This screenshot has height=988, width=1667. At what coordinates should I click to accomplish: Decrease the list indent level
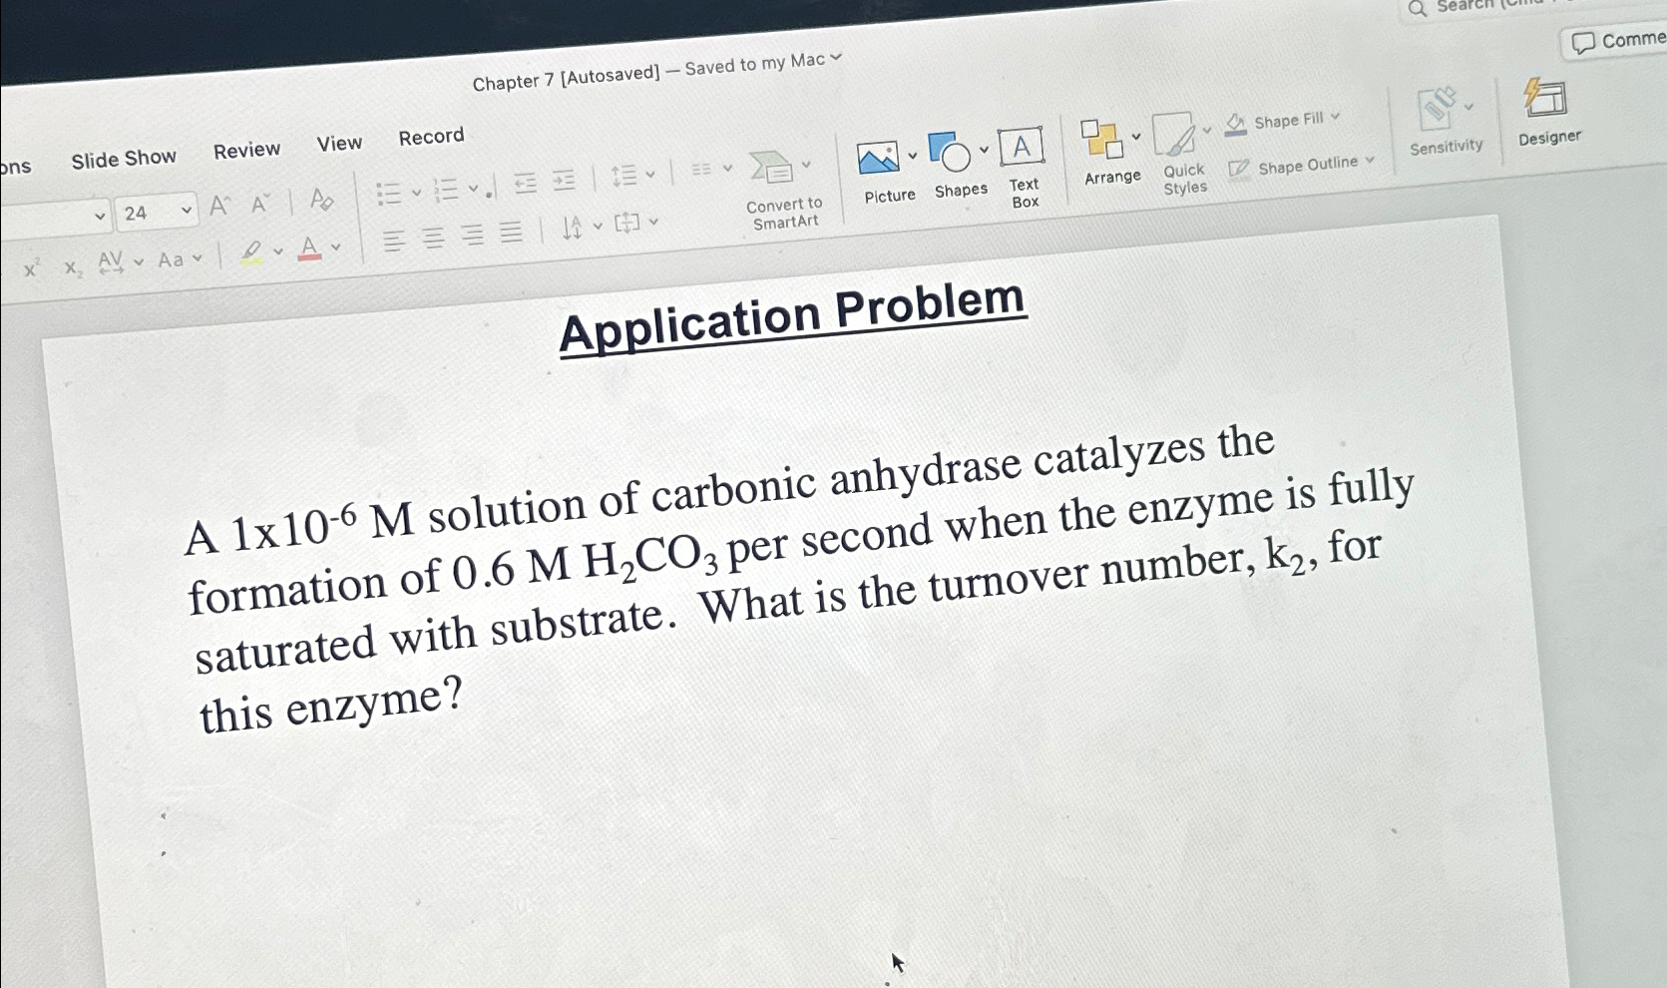click(525, 183)
